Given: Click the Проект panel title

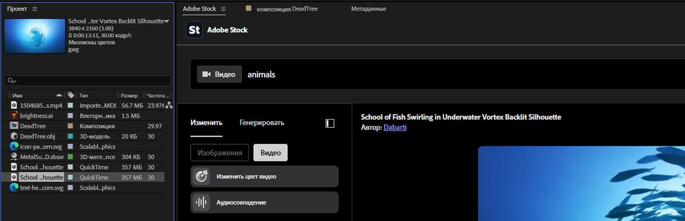Looking at the screenshot, I should pos(18,9).
